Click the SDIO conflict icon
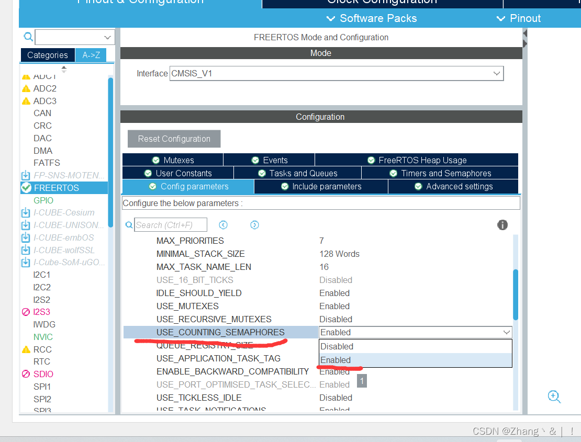Screen dimensions: 581x442 point(26,374)
